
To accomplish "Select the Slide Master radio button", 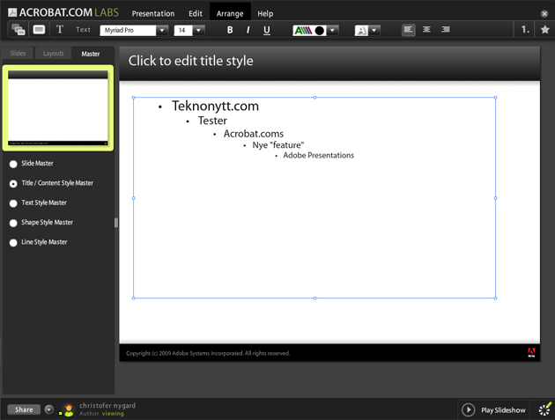I will click(x=13, y=164).
